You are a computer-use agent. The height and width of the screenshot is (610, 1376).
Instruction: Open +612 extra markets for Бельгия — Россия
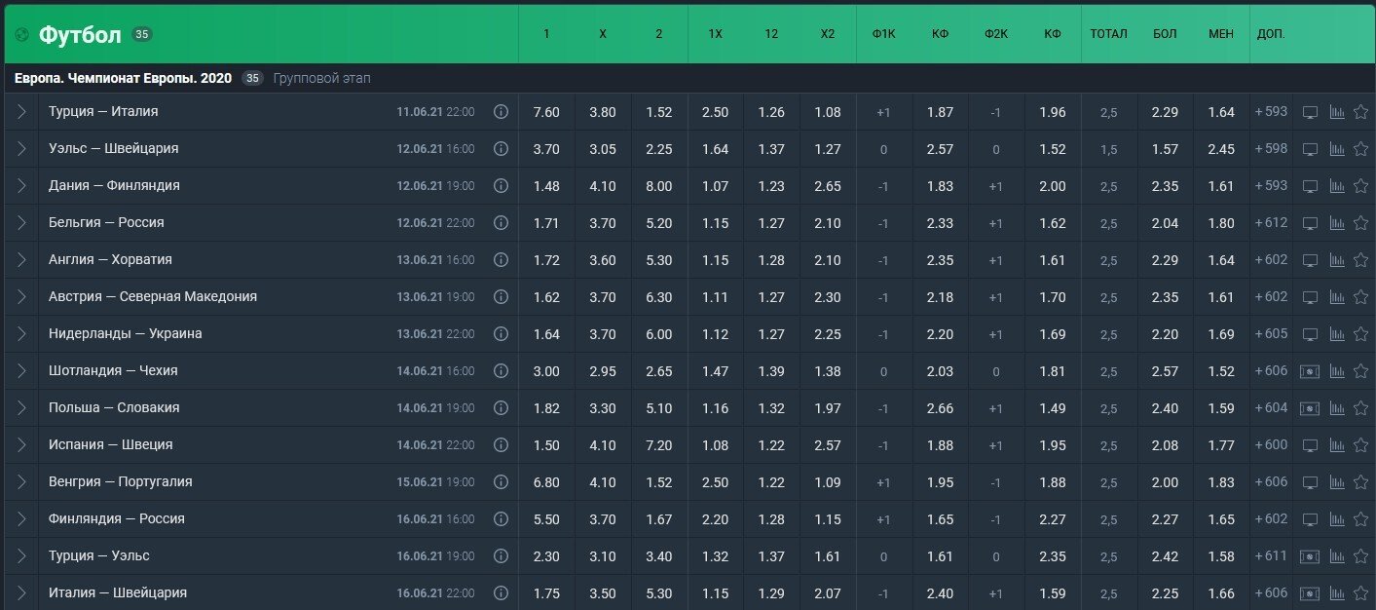click(1271, 223)
